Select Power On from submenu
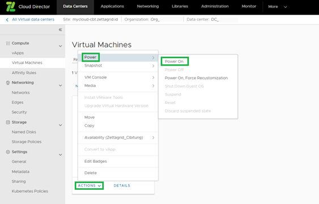 (x=175, y=61)
